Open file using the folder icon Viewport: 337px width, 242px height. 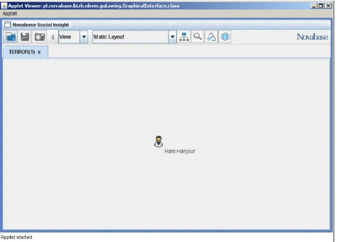coord(11,37)
